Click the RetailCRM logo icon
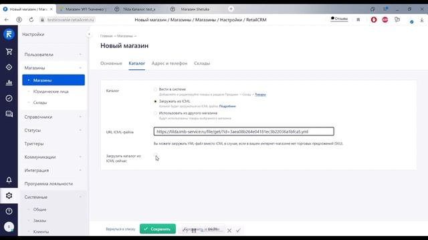The width and height of the screenshot is (428, 240). (x=9, y=34)
